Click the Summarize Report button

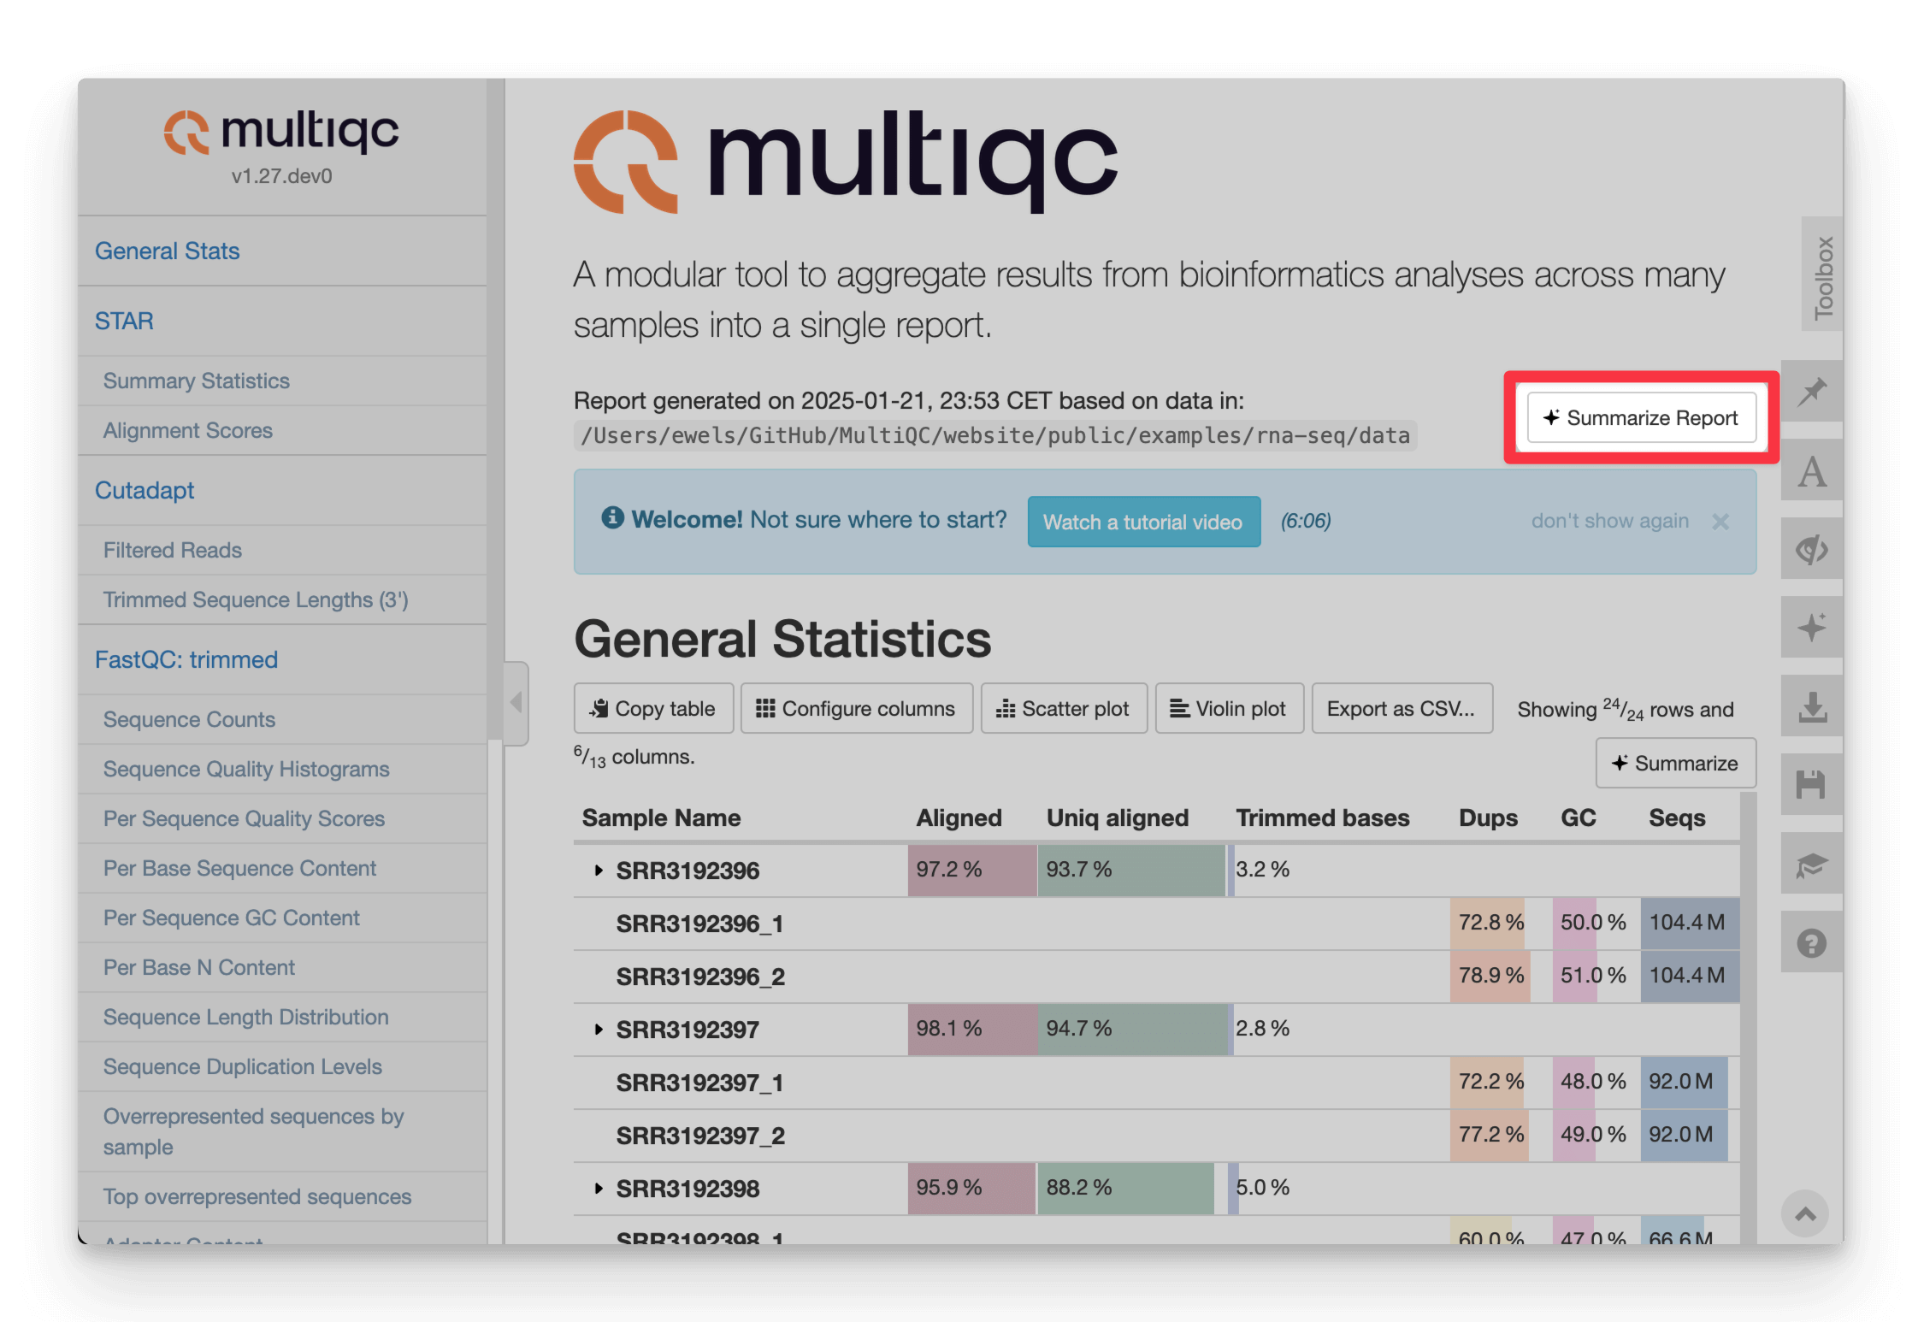(x=1641, y=418)
